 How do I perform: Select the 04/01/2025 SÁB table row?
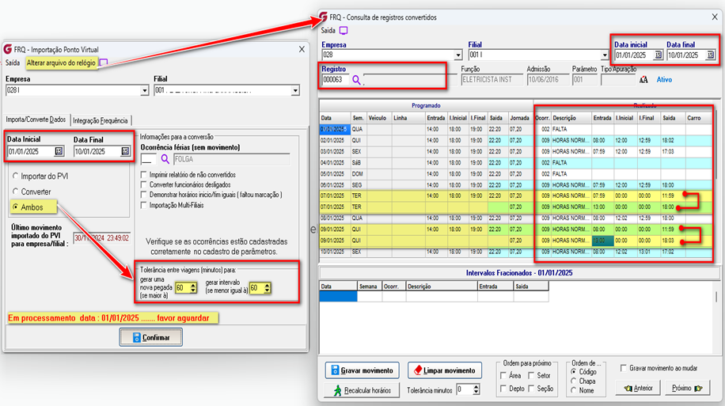coord(515,163)
